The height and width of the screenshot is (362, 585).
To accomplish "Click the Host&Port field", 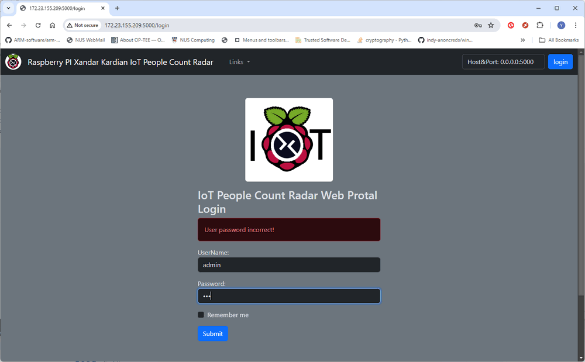I will pos(503,62).
